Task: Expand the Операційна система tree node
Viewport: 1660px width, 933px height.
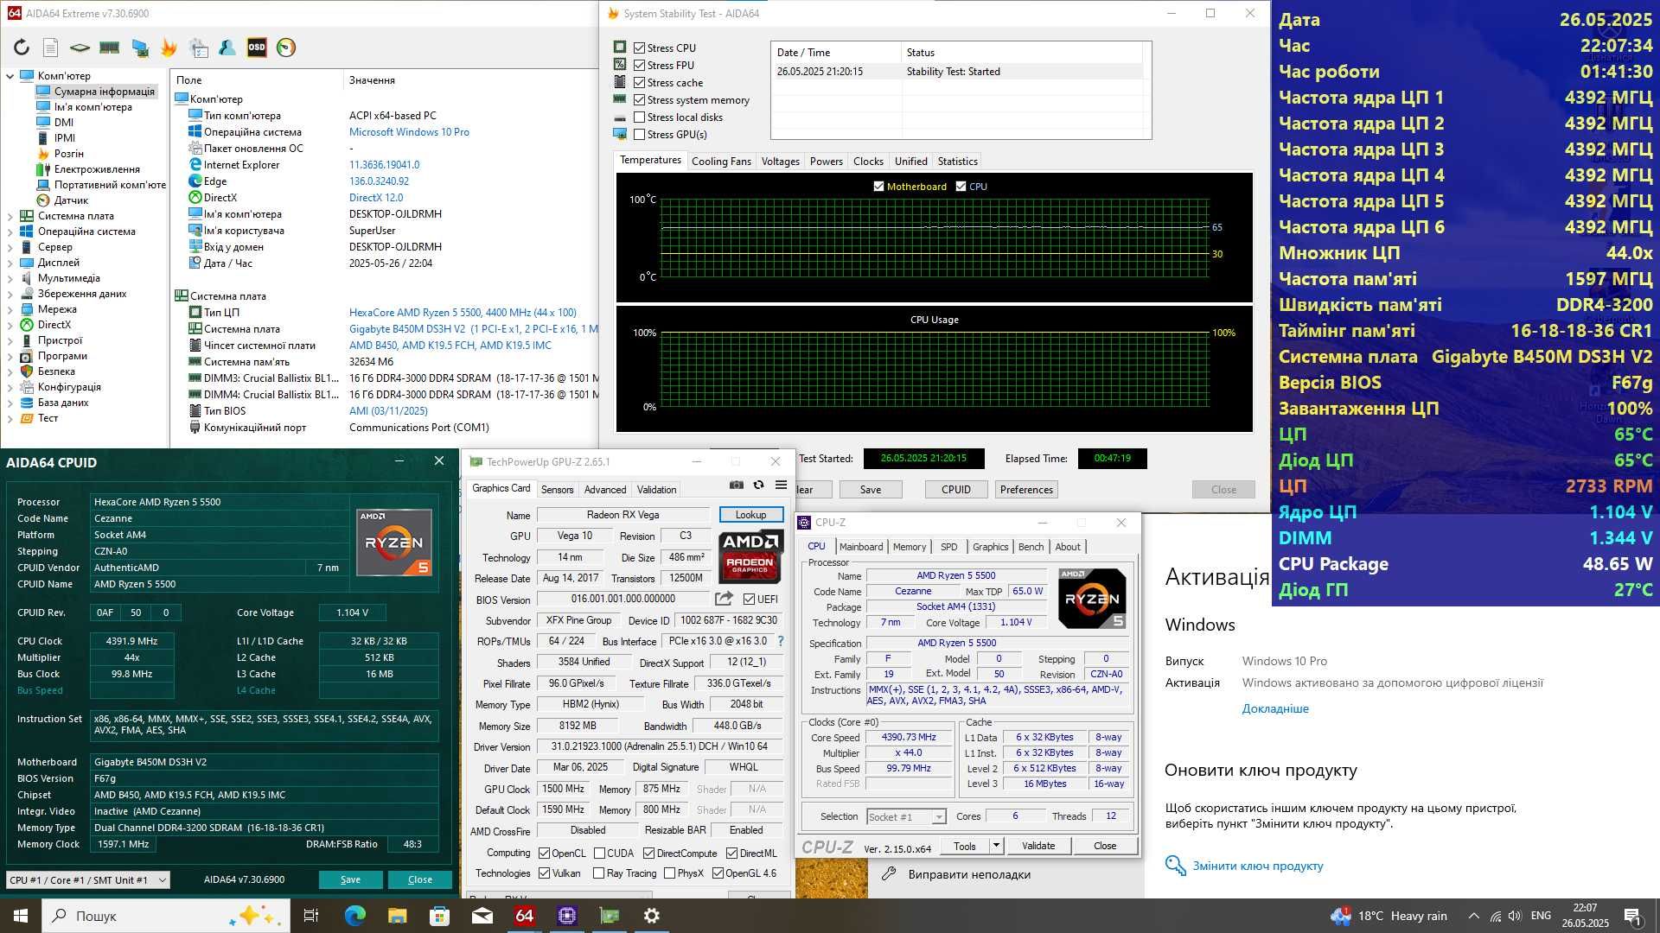Action: [x=10, y=232]
